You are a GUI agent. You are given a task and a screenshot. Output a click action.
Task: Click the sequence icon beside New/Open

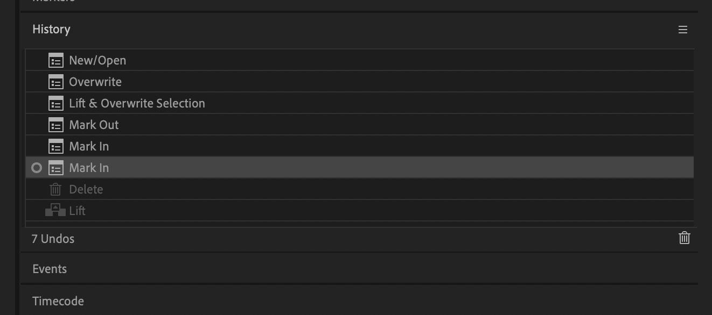(x=55, y=60)
